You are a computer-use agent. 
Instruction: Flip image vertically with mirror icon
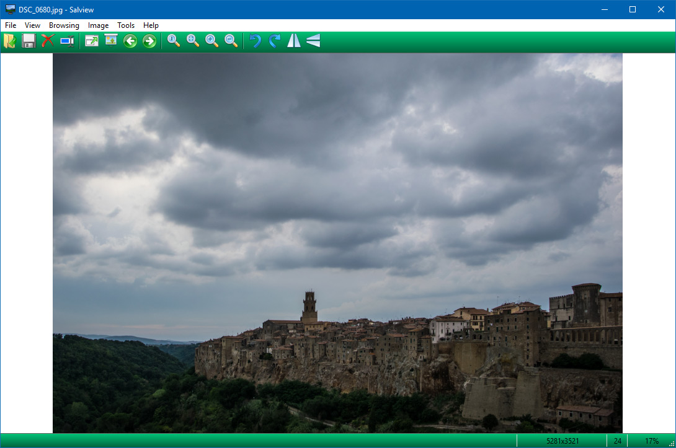[x=313, y=41]
